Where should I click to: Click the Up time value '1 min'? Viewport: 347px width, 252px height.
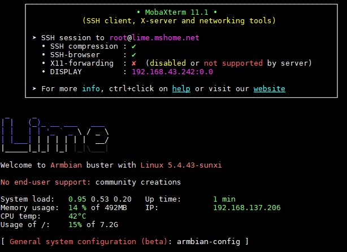click(x=224, y=199)
